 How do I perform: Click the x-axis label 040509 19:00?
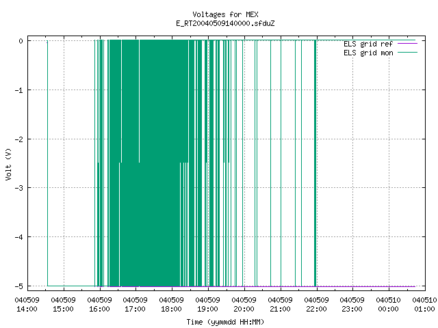pyautogui.click(x=208, y=305)
